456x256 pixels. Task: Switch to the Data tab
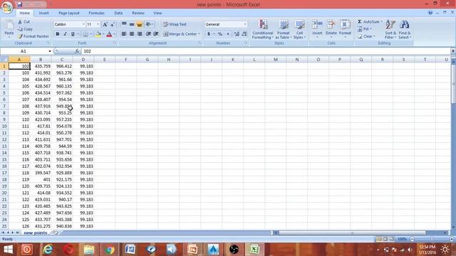118,13
